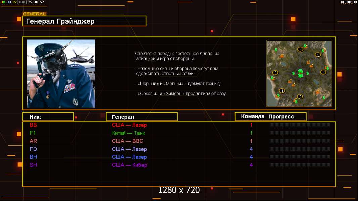Click the loading progress bar for FD
358x201 pixels.
(x=300, y=149)
